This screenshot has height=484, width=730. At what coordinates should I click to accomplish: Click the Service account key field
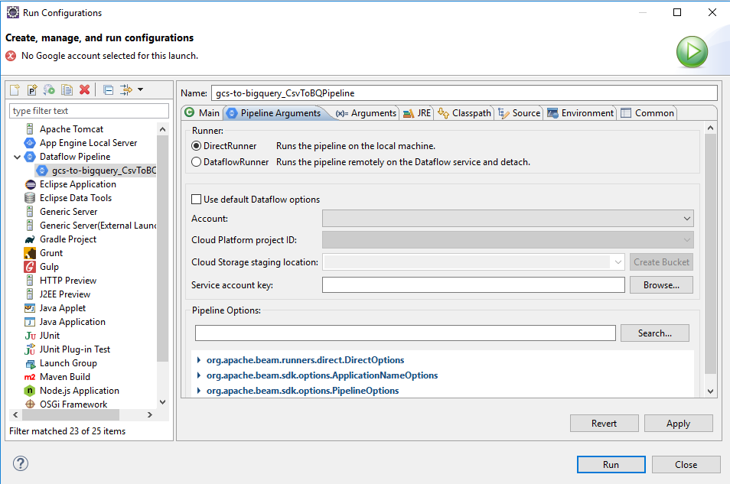click(x=474, y=284)
